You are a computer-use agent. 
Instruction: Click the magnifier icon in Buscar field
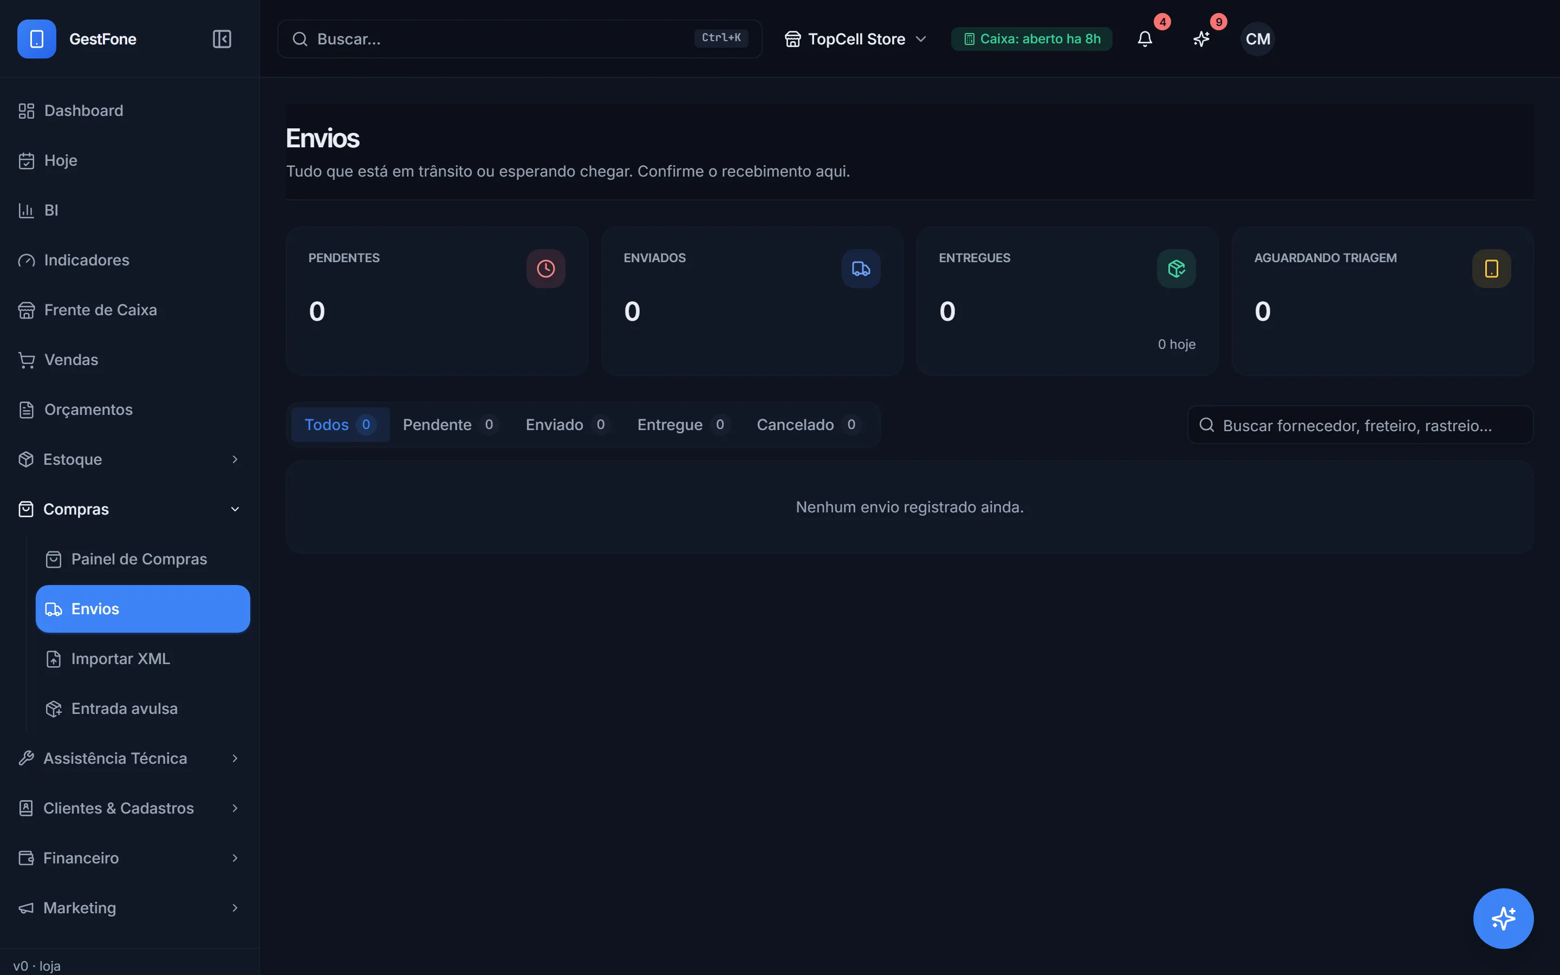pyautogui.click(x=300, y=38)
